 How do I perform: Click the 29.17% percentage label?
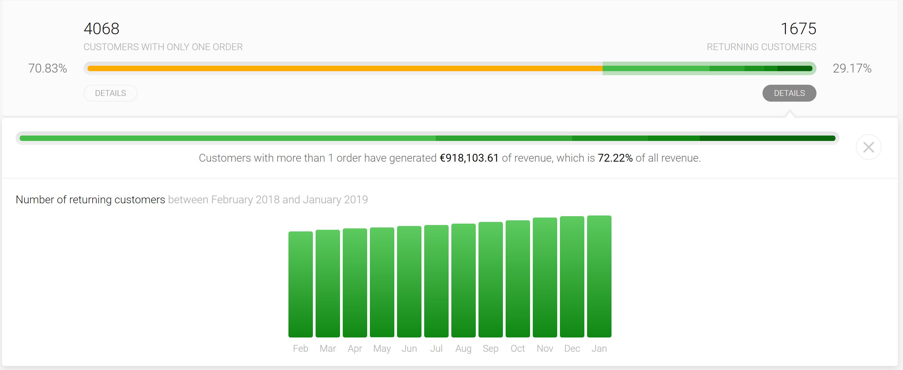coord(852,68)
